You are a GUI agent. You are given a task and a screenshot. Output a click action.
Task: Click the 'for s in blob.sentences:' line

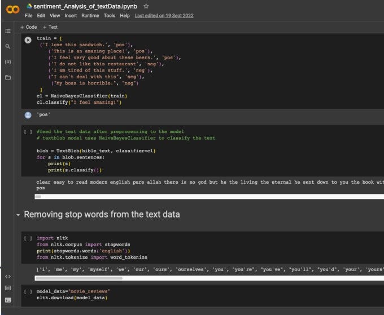click(x=71, y=157)
